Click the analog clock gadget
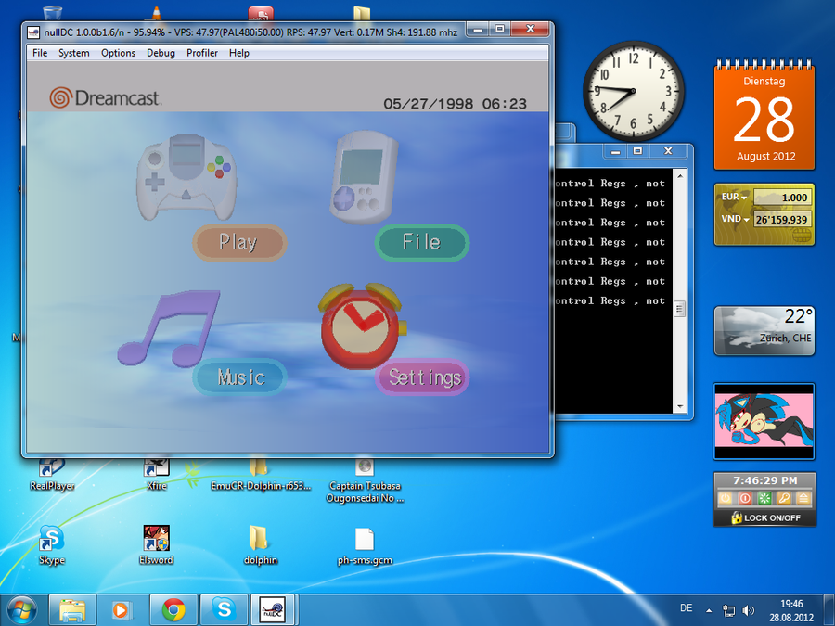The image size is (835, 626). (633, 91)
